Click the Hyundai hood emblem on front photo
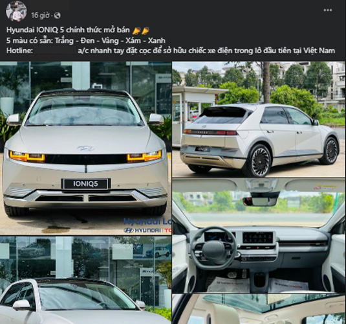Screen dimensions: 346x324 pyautogui.click(x=86, y=148)
